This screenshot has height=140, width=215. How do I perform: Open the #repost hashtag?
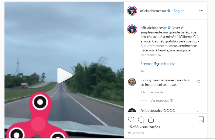[146, 64]
